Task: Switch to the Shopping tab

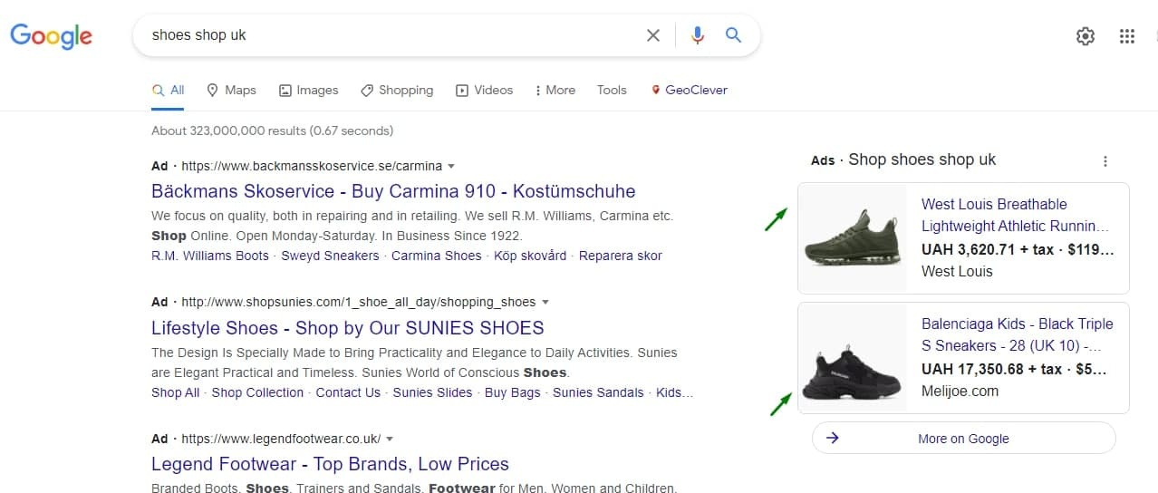Action: [x=397, y=90]
